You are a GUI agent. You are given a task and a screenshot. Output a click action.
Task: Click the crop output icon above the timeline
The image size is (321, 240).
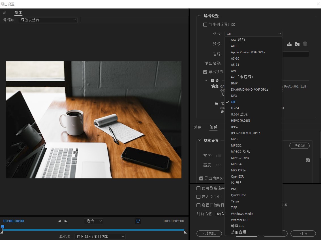pyautogui.click(x=138, y=221)
